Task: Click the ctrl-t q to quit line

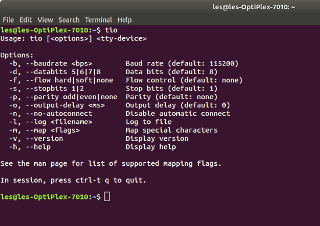Action: coord(73,180)
